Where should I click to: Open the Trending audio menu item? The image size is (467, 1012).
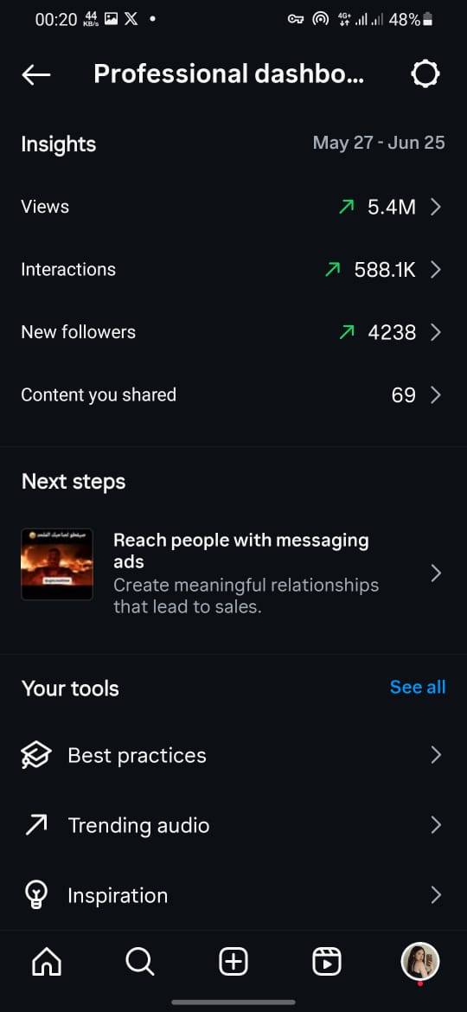[x=233, y=825]
